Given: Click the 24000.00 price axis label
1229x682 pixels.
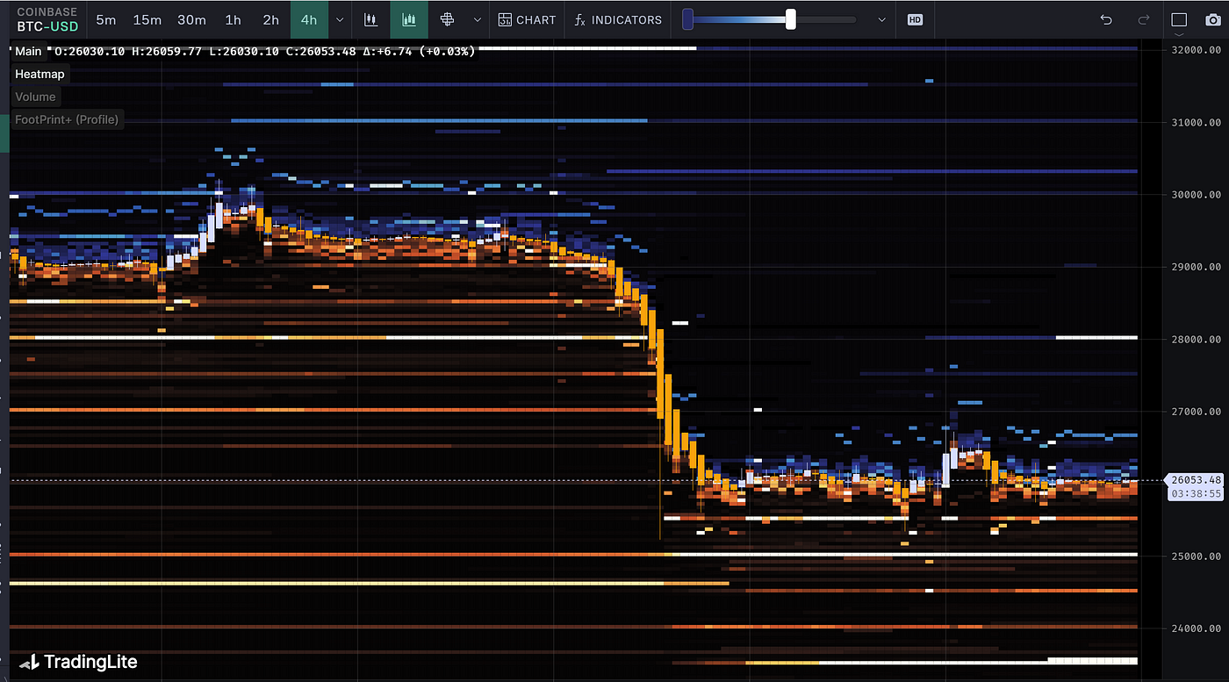Looking at the screenshot, I should [x=1196, y=628].
